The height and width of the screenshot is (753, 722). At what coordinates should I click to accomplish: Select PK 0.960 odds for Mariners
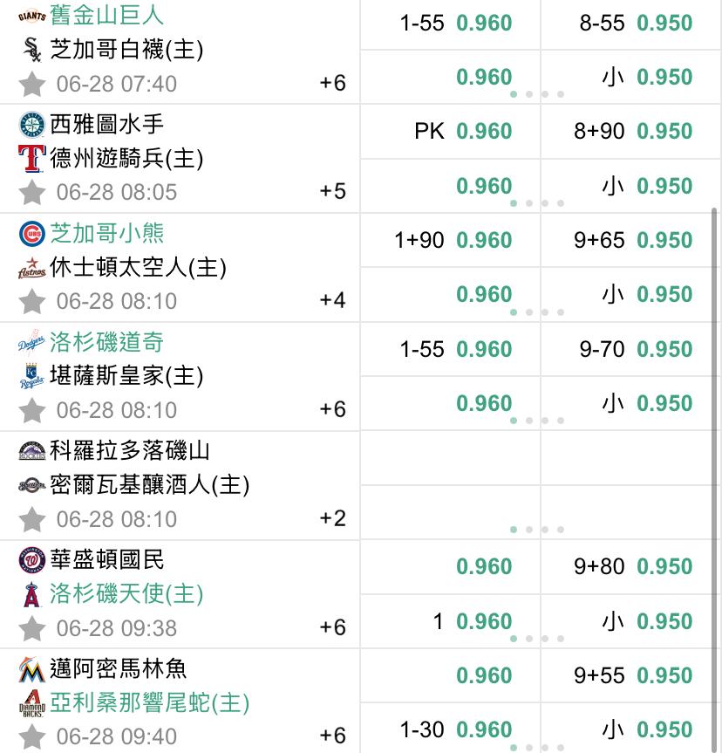450,131
